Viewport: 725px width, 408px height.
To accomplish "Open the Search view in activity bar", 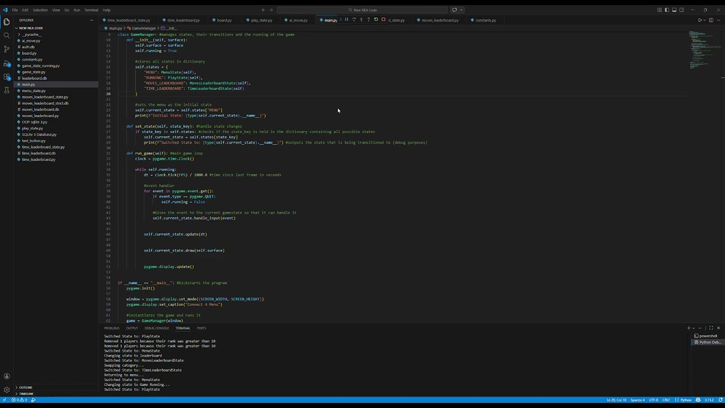I will pos(7,35).
